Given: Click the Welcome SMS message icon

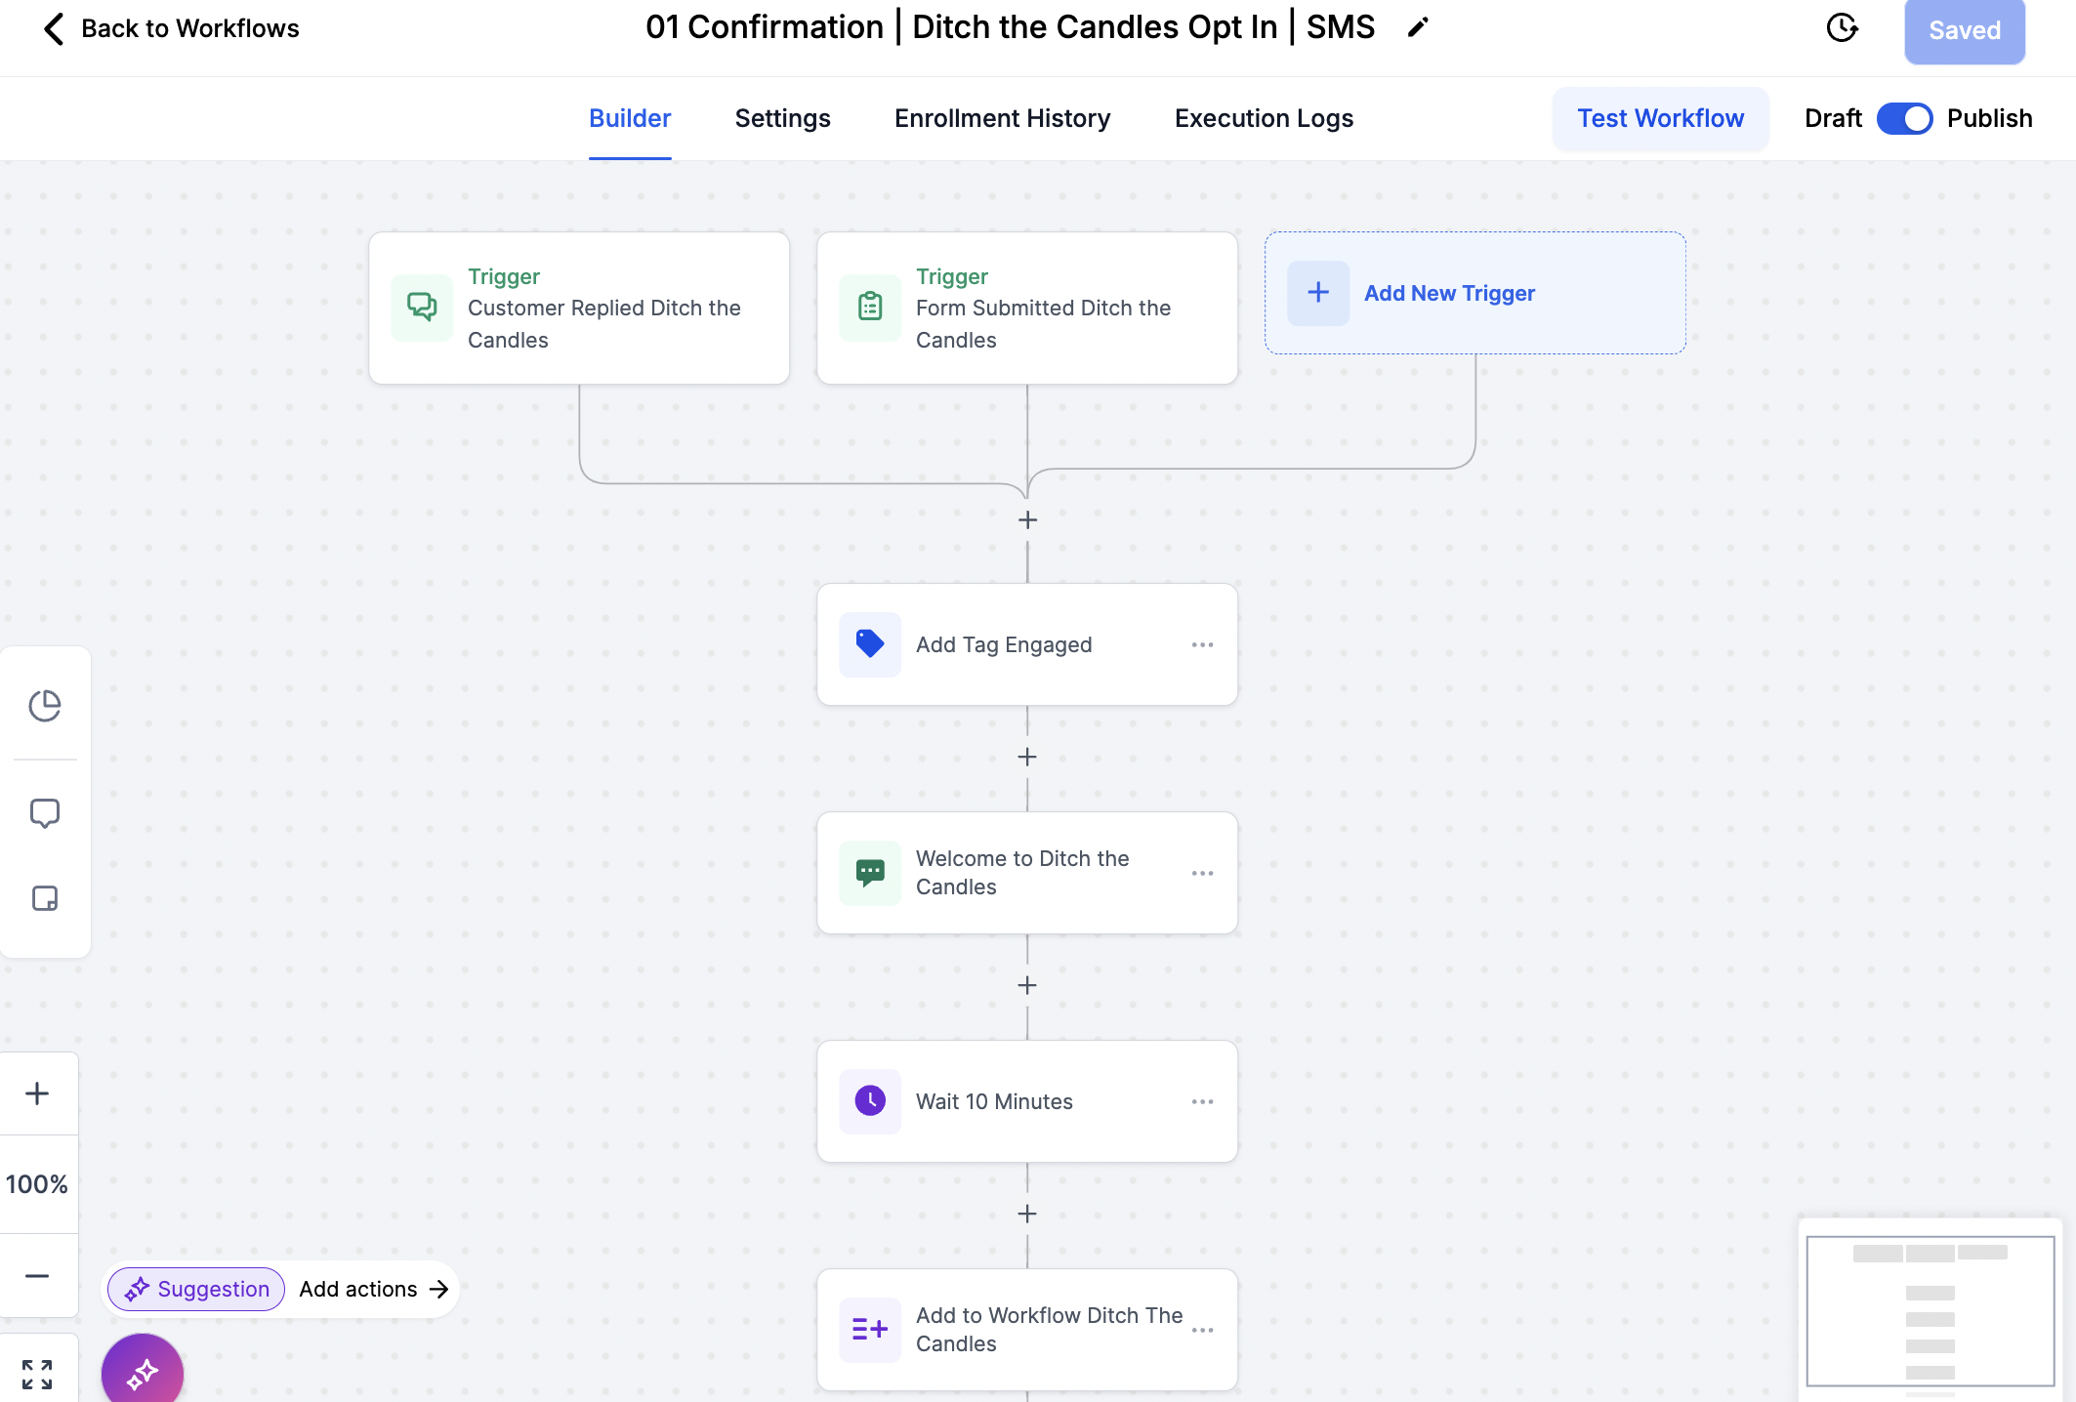Looking at the screenshot, I should point(870,873).
